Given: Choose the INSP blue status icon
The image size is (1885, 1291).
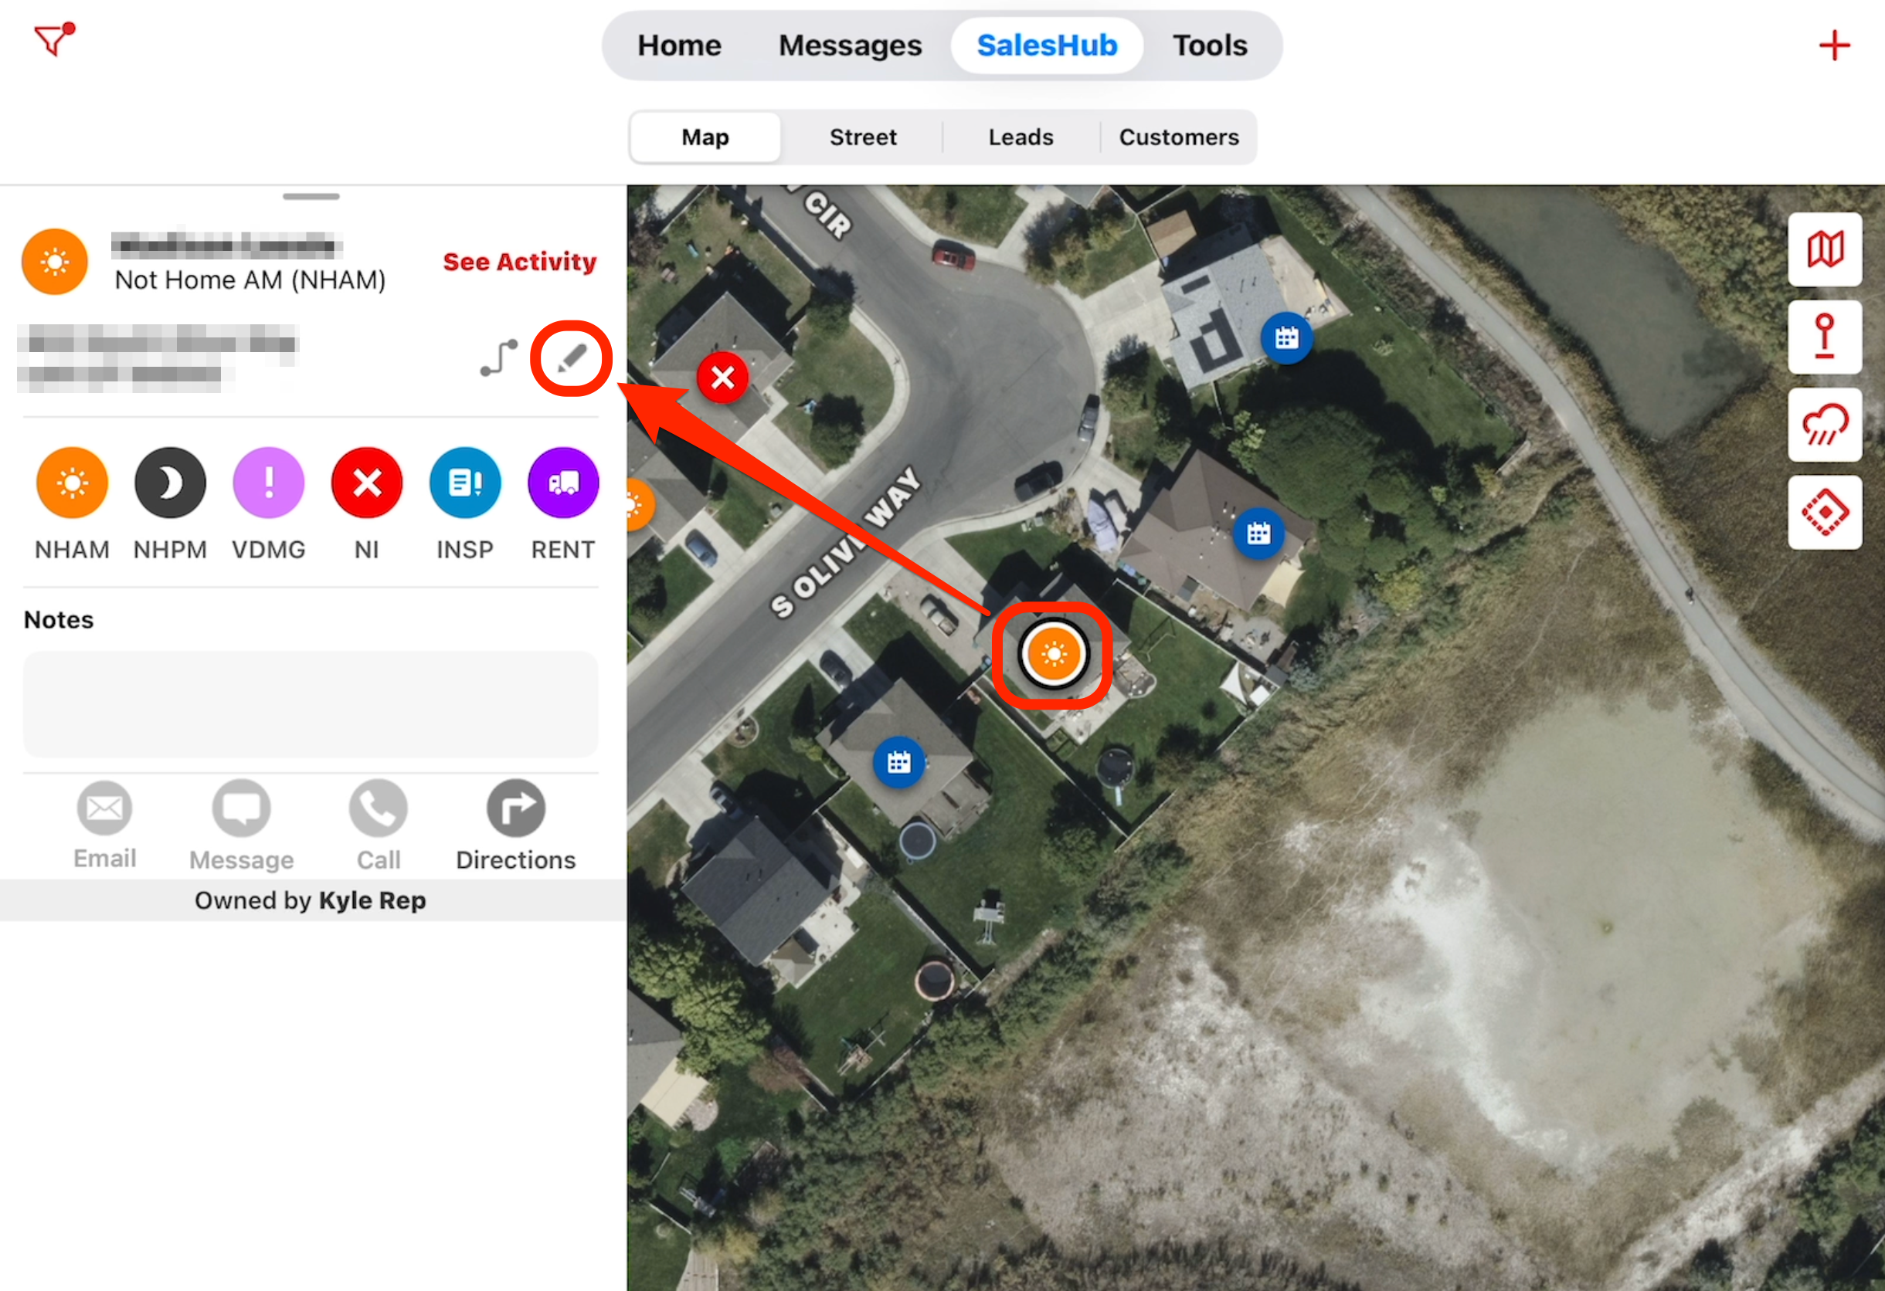Looking at the screenshot, I should [465, 483].
